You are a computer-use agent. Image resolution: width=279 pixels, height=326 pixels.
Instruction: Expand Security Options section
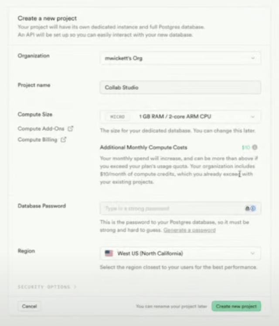tap(47, 287)
